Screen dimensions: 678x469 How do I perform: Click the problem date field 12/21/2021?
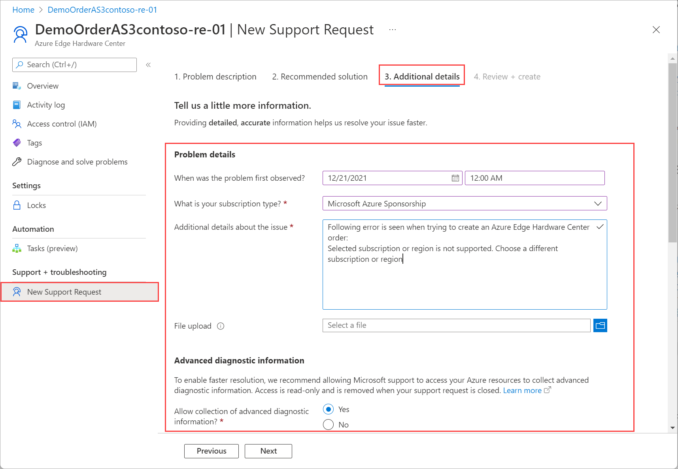(x=392, y=178)
